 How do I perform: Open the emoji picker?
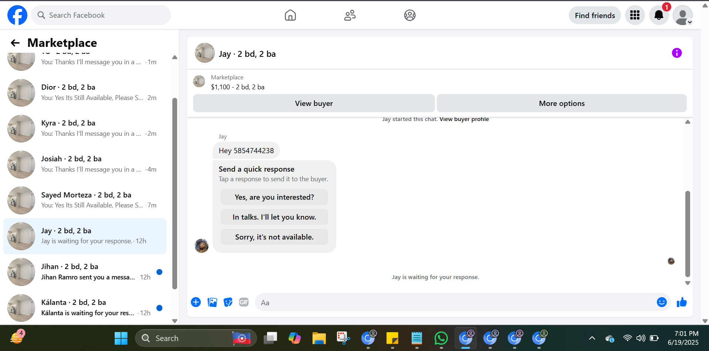(x=662, y=302)
